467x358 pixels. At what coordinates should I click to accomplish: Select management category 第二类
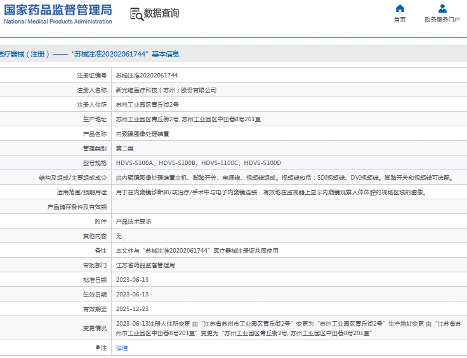pos(125,149)
